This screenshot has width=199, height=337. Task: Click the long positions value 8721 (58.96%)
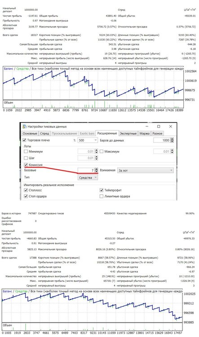tap(186, 257)
